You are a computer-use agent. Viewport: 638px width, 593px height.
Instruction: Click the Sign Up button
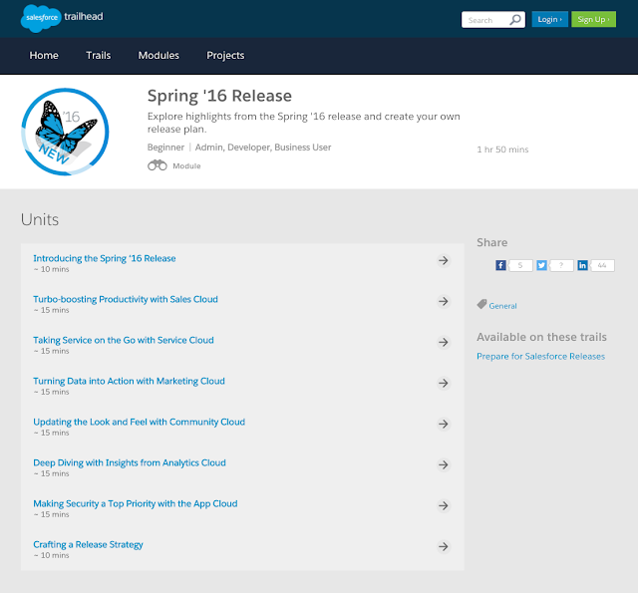tap(594, 19)
